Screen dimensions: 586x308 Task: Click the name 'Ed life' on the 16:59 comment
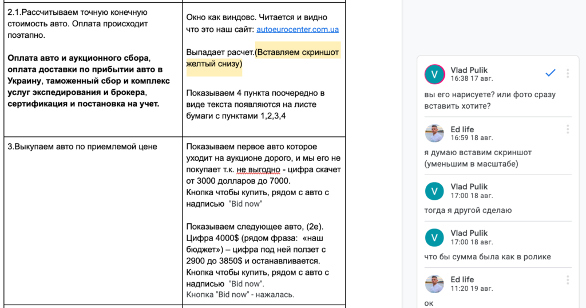(x=462, y=129)
